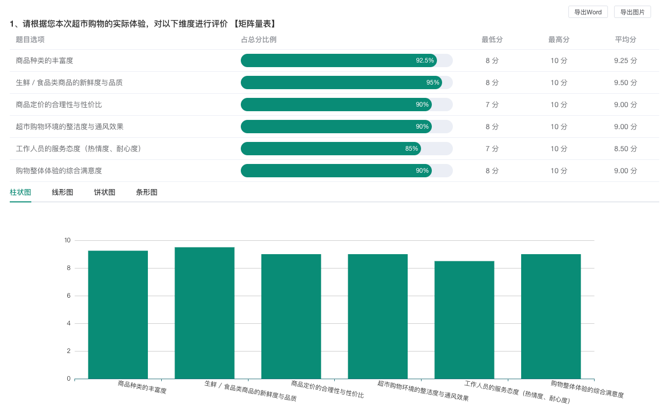Click the highest score 10 分 for 服务态度
The image size is (668, 413).
tap(559, 149)
